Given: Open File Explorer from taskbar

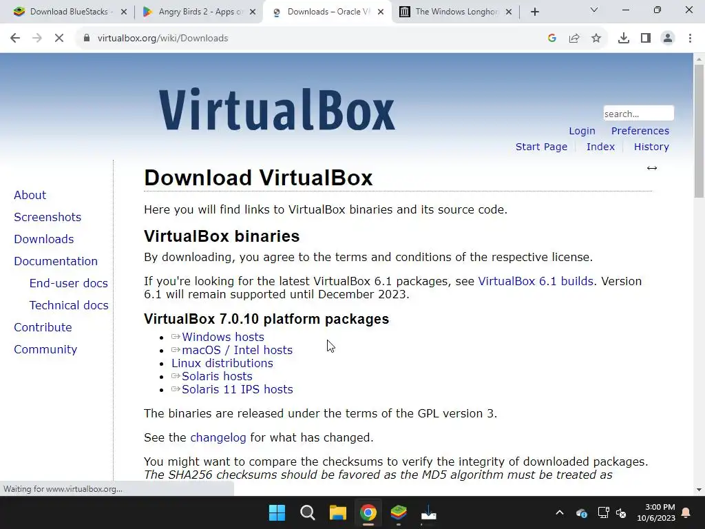Looking at the screenshot, I should (x=337, y=512).
